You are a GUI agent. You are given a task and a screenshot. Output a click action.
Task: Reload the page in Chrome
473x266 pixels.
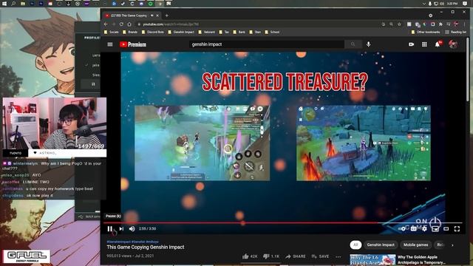121,24
